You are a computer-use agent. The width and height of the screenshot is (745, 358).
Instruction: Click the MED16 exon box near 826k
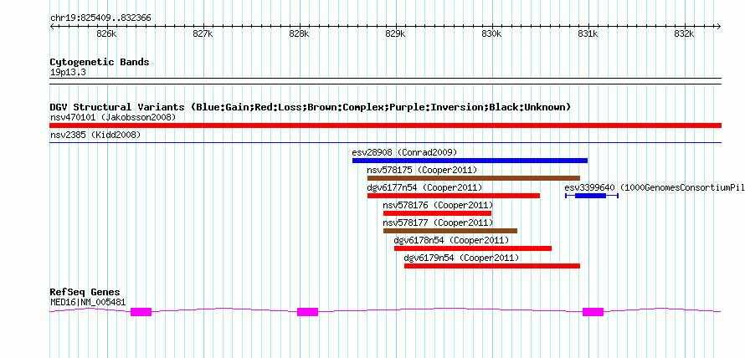(141, 312)
